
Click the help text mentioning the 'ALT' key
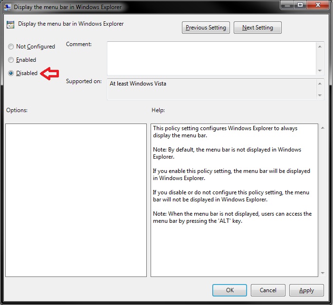click(x=232, y=217)
